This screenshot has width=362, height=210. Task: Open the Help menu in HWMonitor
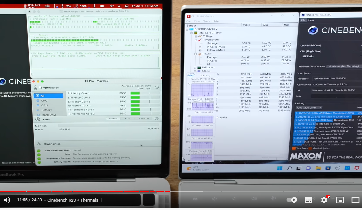point(216,21)
